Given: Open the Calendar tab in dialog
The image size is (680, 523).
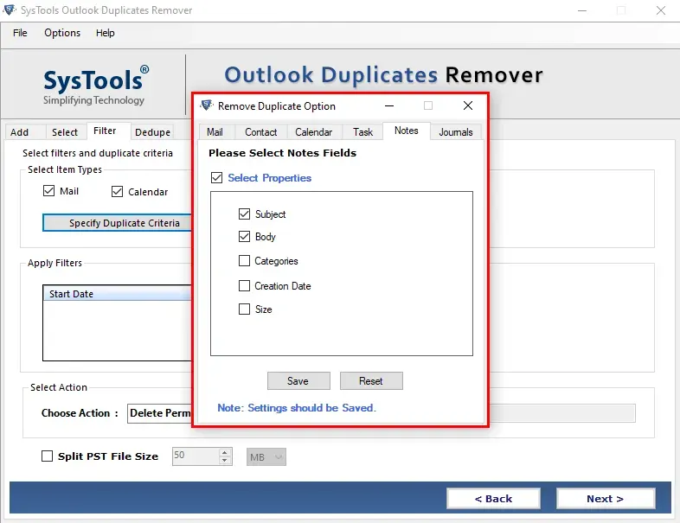Looking at the screenshot, I should (x=313, y=132).
